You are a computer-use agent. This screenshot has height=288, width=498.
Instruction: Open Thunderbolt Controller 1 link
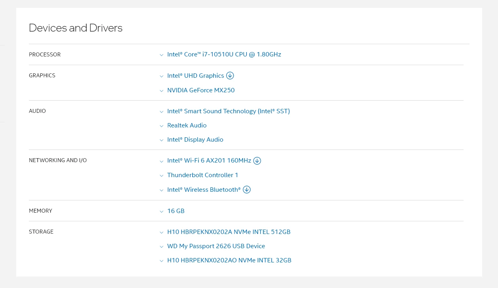click(203, 175)
